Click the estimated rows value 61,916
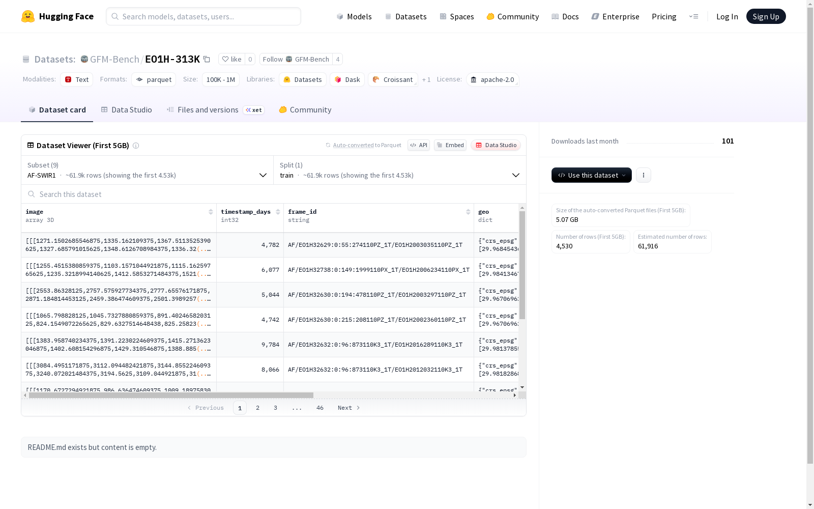This screenshot has height=509, width=814. (648, 246)
